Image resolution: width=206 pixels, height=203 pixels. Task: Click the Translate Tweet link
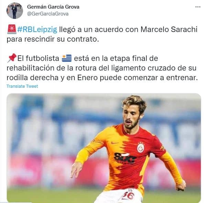click(22, 86)
